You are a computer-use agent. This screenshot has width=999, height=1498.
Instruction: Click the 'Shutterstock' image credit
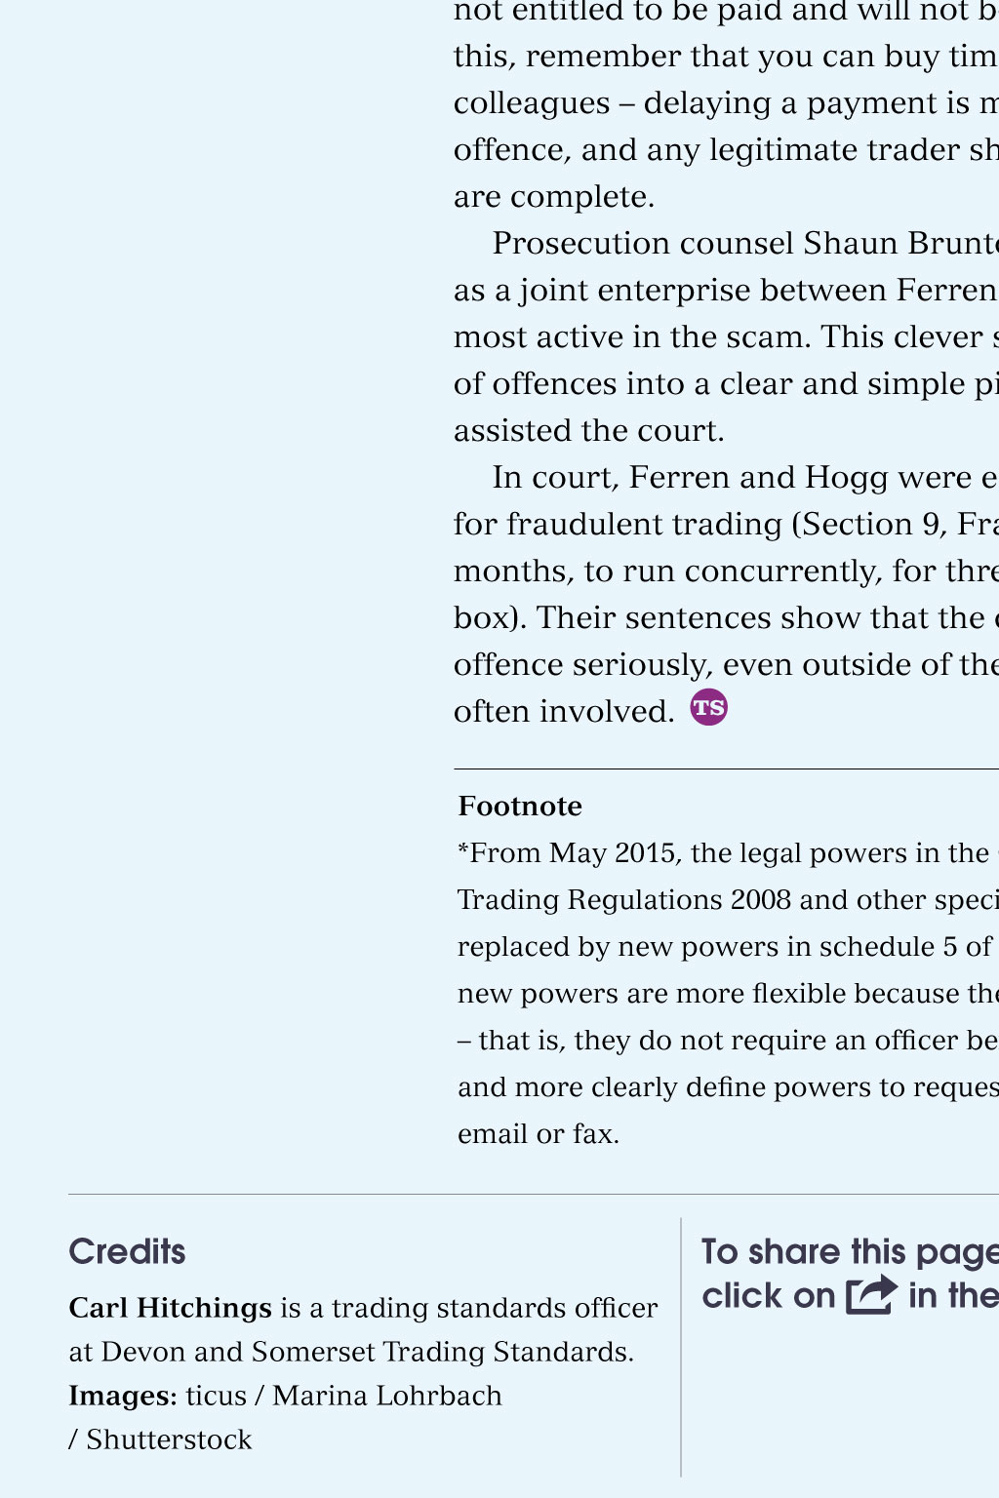click(169, 1439)
